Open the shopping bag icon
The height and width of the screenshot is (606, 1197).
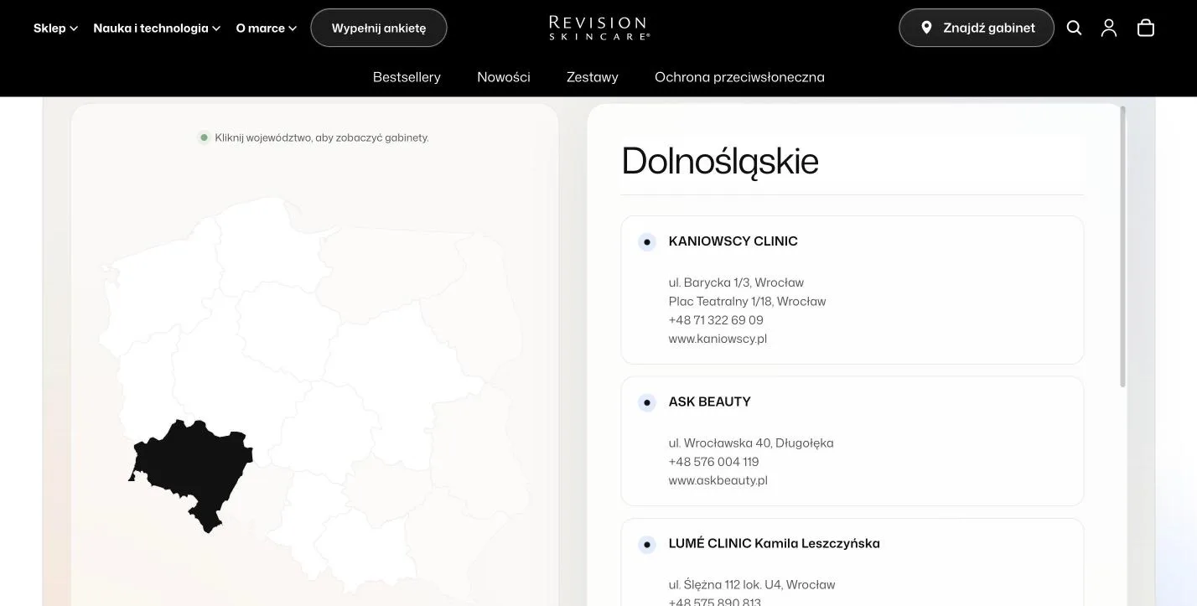1146,28
